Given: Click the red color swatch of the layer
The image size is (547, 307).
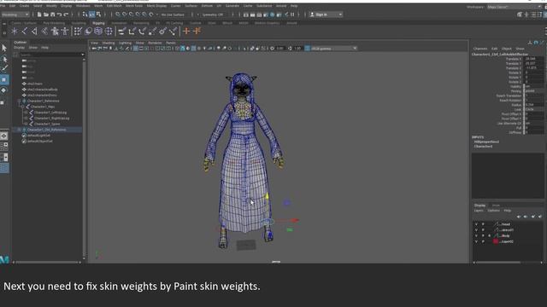Looking at the screenshot, I should [496, 241].
